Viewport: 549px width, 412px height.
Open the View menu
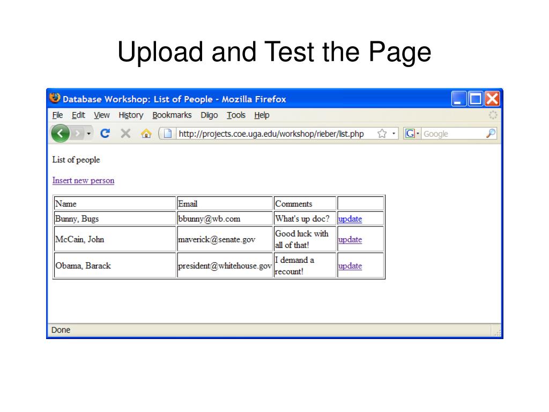click(x=101, y=115)
